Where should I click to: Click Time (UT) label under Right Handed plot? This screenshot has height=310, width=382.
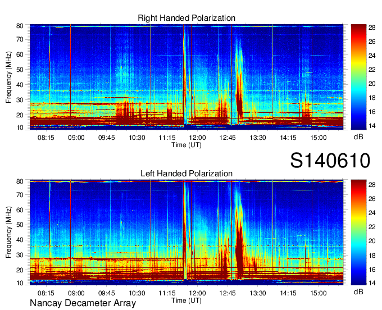click(187, 145)
